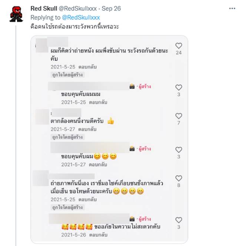The width and height of the screenshot is (241, 246).
Task: Like the creator reply ขอบคุณคับผมมม
Action: 179,88
